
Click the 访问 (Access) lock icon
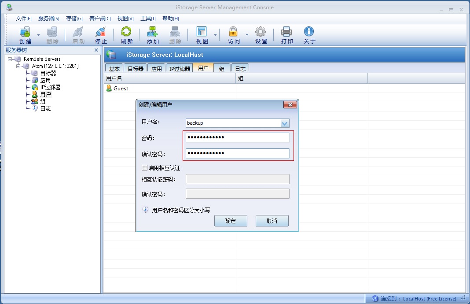[x=234, y=35]
